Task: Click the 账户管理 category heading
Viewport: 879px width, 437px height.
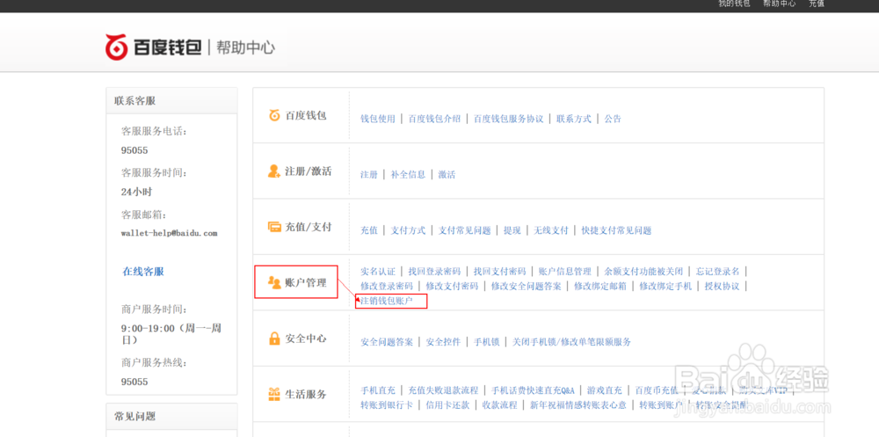Action: click(x=306, y=283)
